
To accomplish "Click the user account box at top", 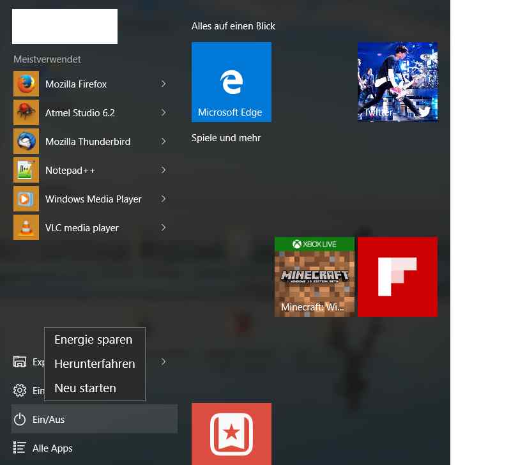I will point(65,26).
